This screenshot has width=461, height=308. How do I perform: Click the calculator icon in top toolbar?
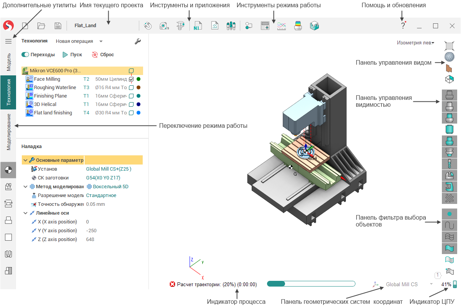pos(264,26)
